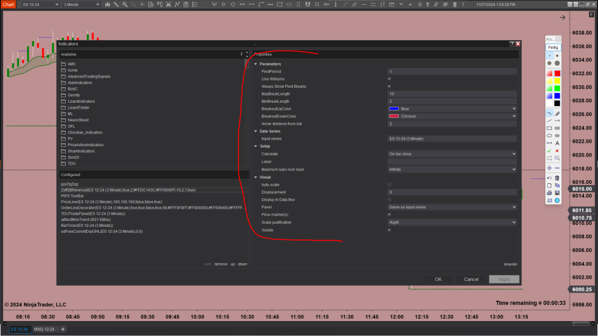Select the rectangle drawing tool in toolbar
This screenshot has height=336, width=598.
(x=279, y=5)
